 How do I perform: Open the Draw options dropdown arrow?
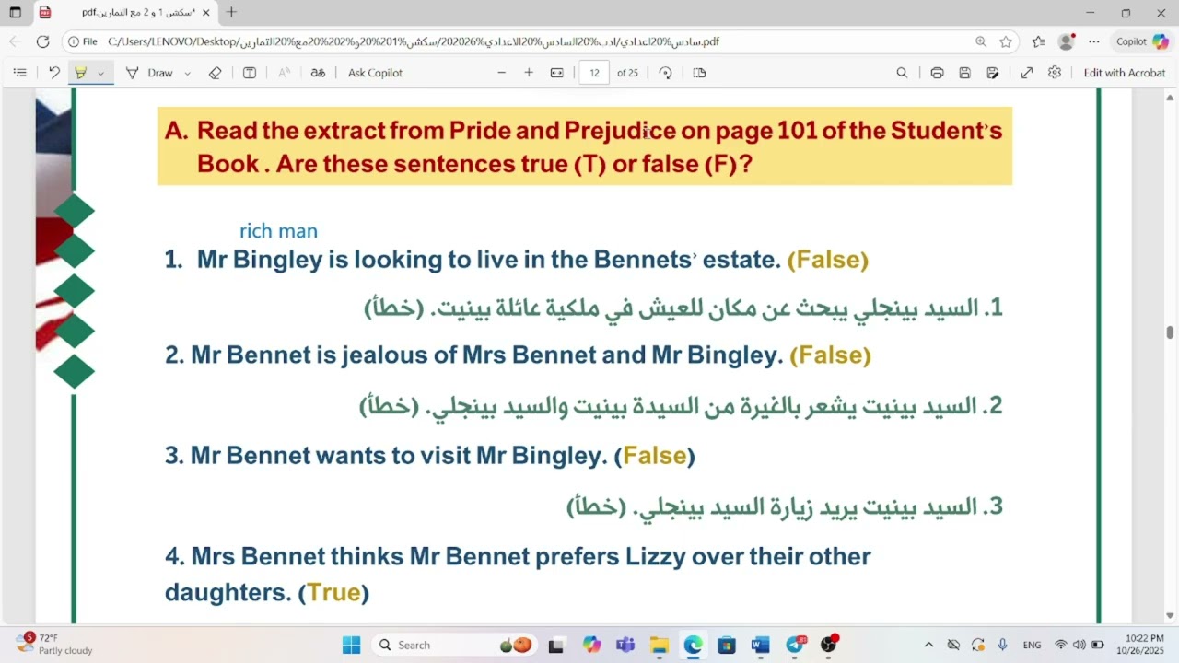[x=187, y=73]
